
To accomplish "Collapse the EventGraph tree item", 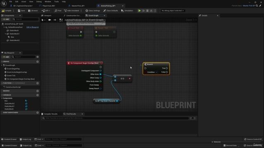I will tap(2, 65).
